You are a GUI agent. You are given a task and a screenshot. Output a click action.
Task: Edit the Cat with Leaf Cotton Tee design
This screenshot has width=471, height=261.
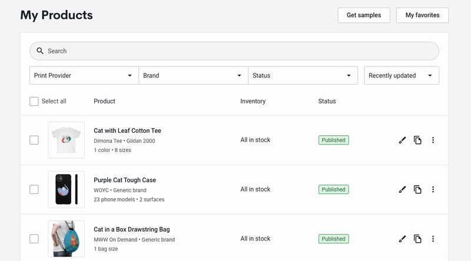[402, 140]
